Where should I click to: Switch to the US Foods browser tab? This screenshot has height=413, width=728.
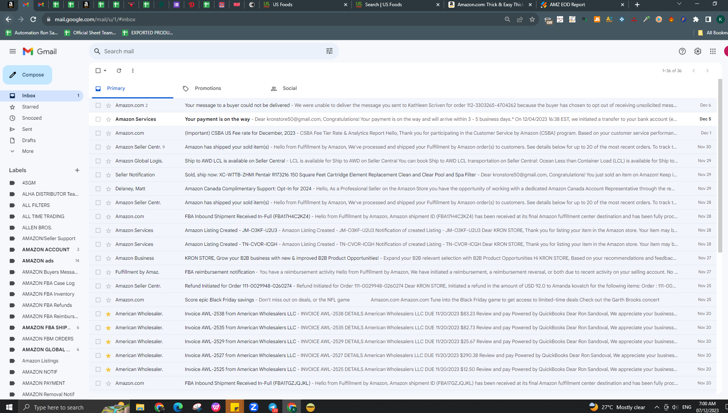click(305, 5)
